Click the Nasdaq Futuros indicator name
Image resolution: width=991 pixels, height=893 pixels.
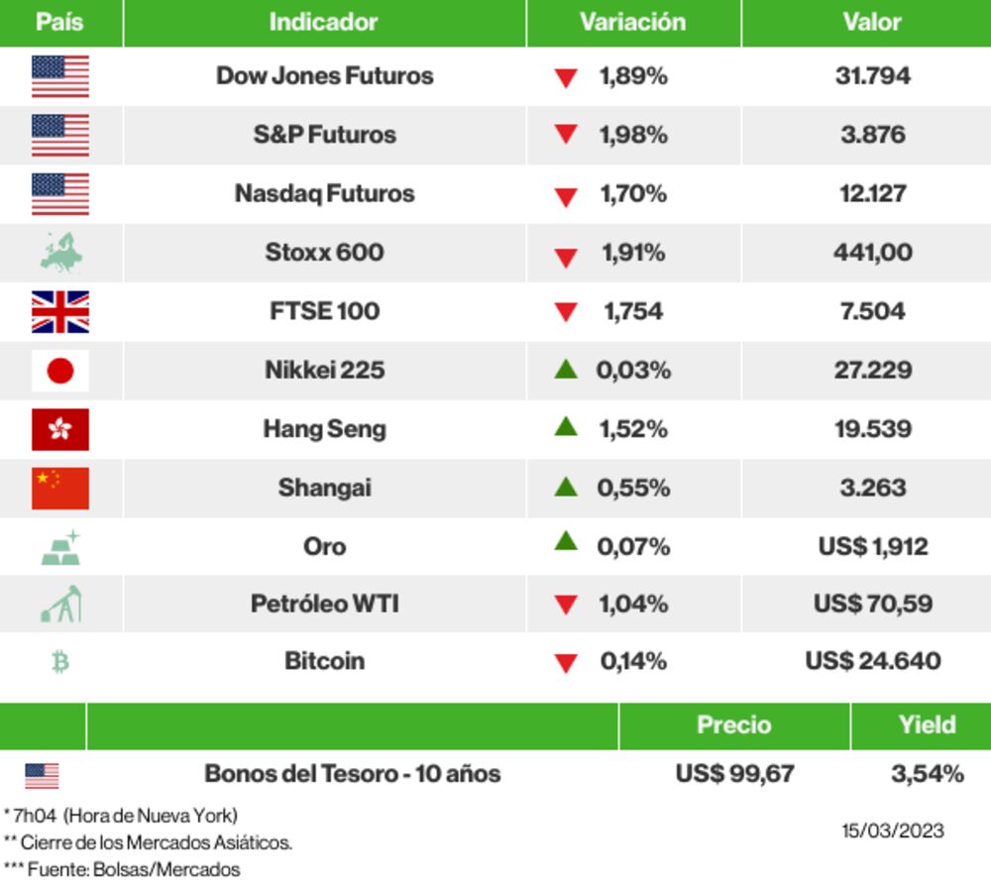coord(324,193)
